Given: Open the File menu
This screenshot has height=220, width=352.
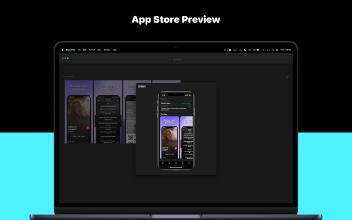Looking at the screenshot, I should coord(79,50).
